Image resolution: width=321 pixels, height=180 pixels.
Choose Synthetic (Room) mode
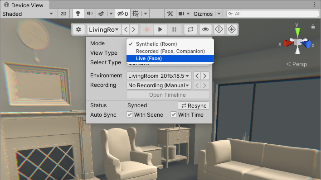pyautogui.click(x=170, y=44)
